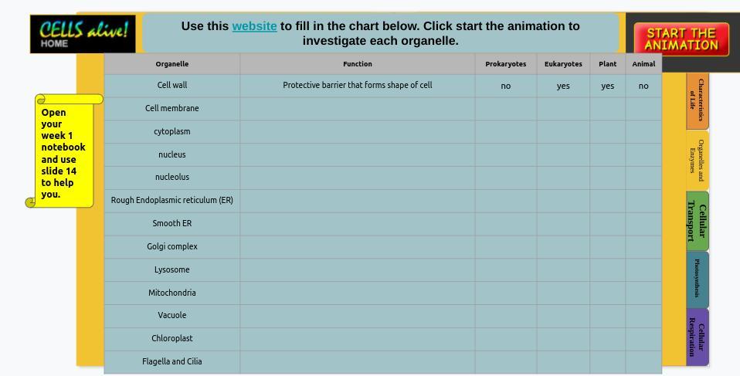Select the Chloroplast function cell

pyautogui.click(x=357, y=338)
